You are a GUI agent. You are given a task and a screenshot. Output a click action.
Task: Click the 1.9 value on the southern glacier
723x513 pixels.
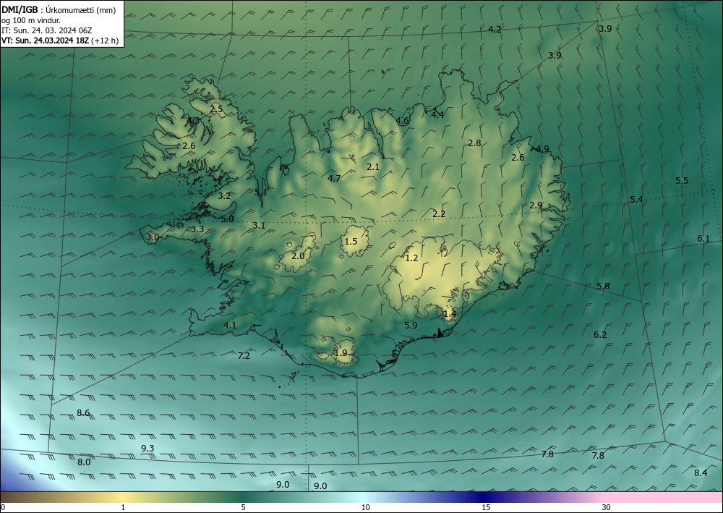click(341, 353)
